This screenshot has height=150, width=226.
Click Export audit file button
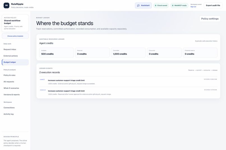213,6
